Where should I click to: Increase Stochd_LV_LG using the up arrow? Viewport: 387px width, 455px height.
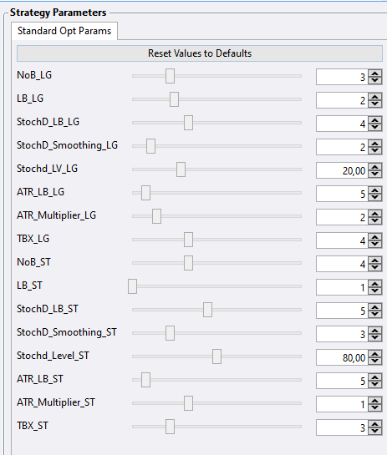(375, 167)
